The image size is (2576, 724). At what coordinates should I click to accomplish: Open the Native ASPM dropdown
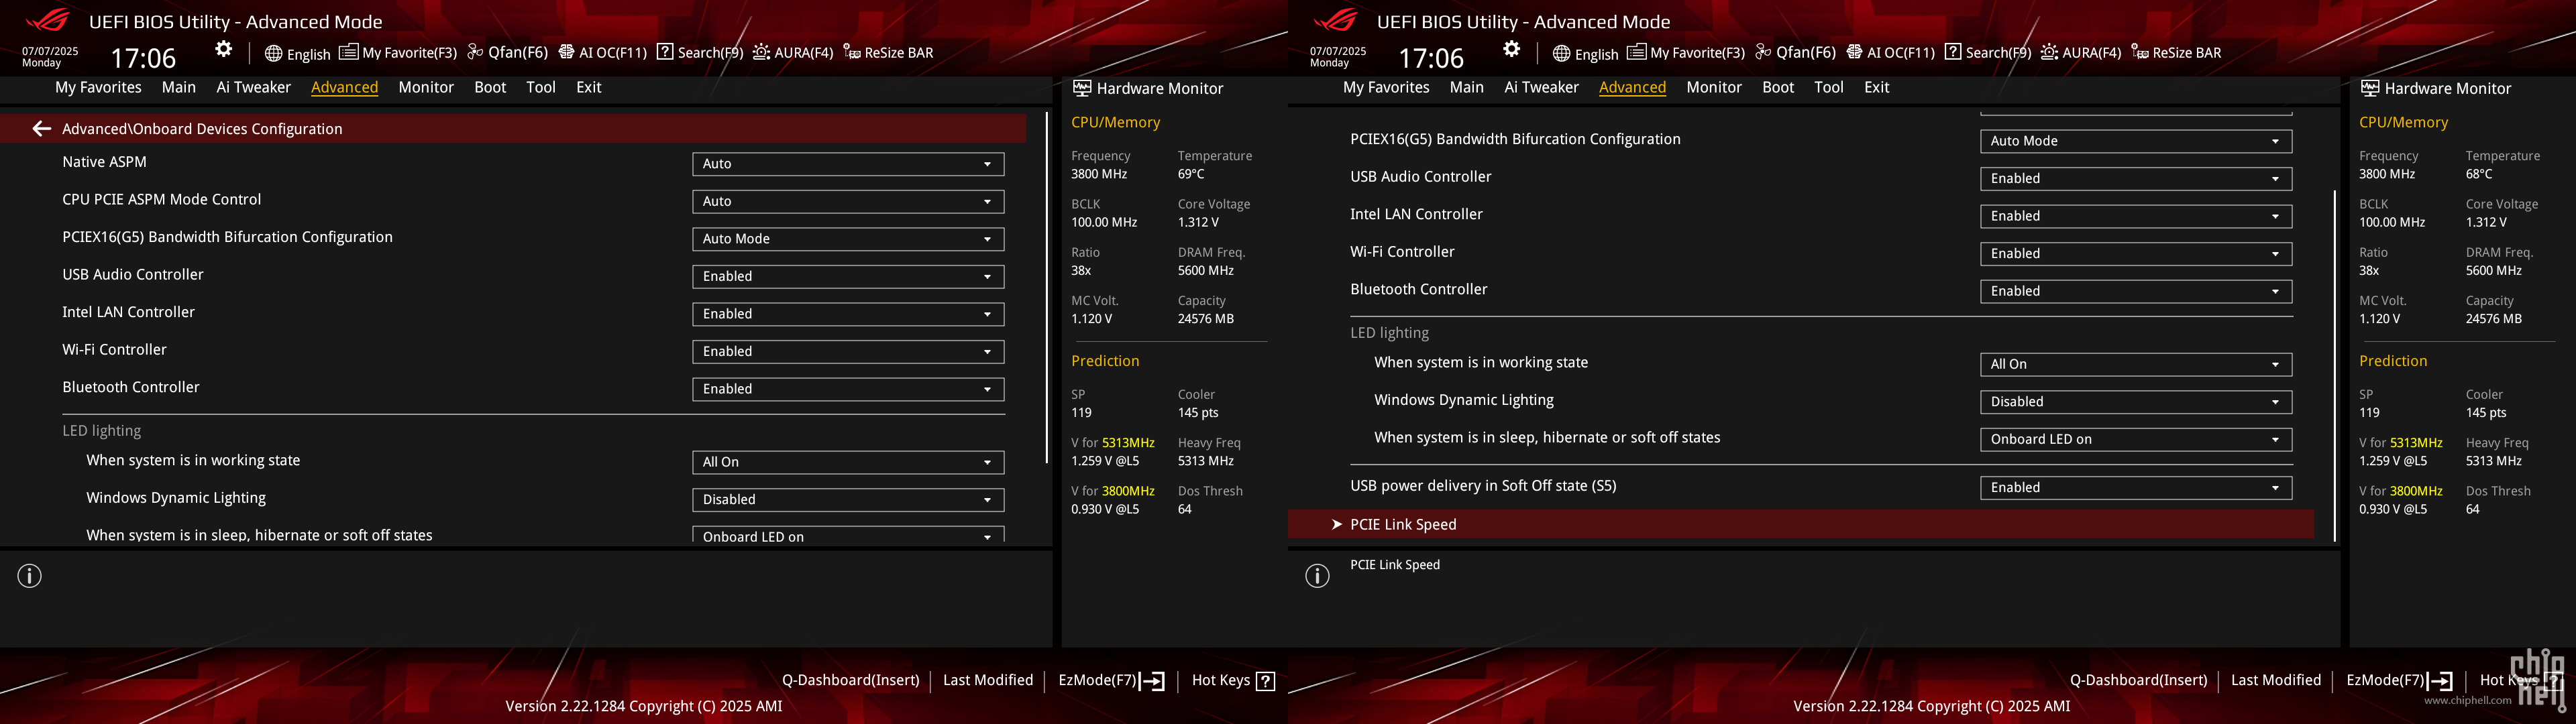coord(848,164)
